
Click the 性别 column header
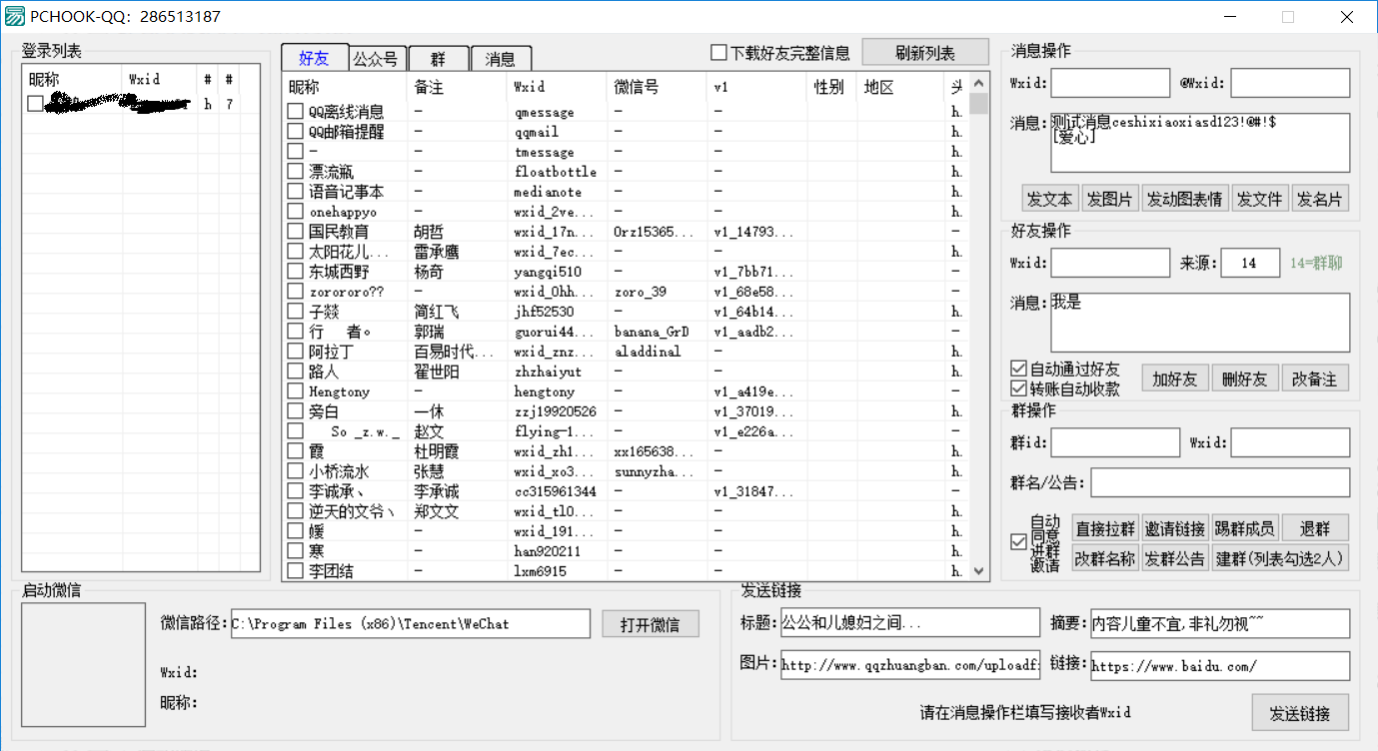point(832,87)
